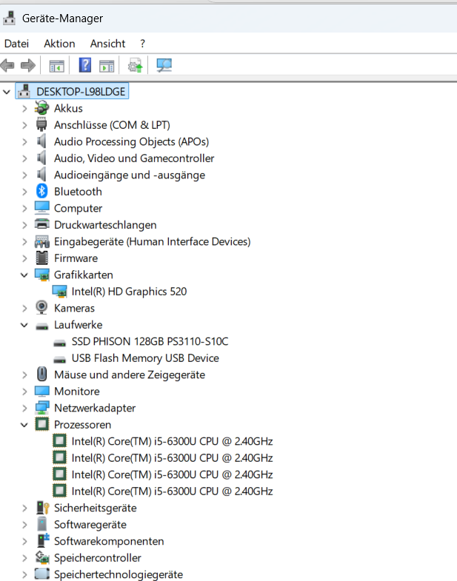Select the Sicherheitsgeräte label
The height and width of the screenshot is (581, 457).
pyautogui.click(x=96, y=508)
